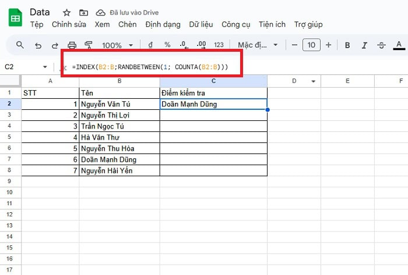The height and width of the screenshot is (275, 408).
Task: Format selection as percent
Action: point(167,45)
